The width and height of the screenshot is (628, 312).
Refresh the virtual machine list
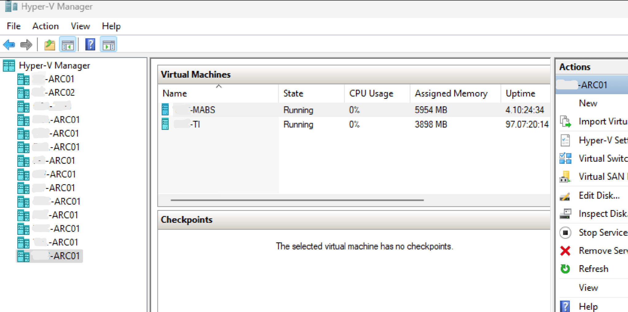593,269
